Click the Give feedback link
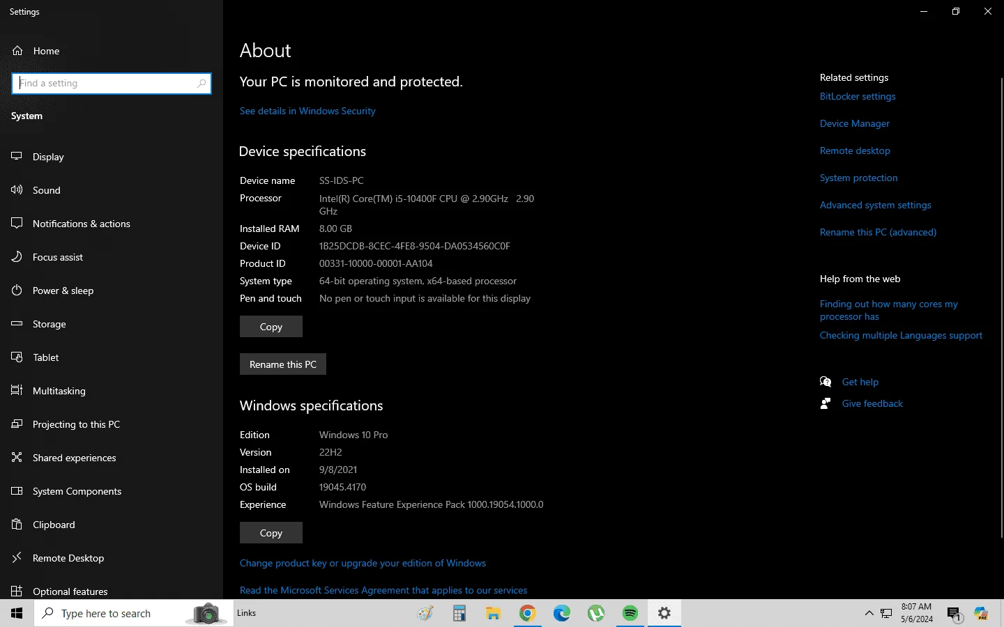1004x627 pixels. [872, 403]
